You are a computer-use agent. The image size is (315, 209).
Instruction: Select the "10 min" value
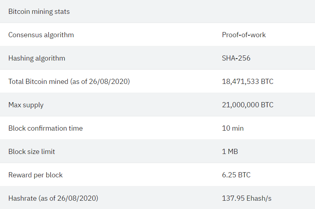click(x=233, y=128)
